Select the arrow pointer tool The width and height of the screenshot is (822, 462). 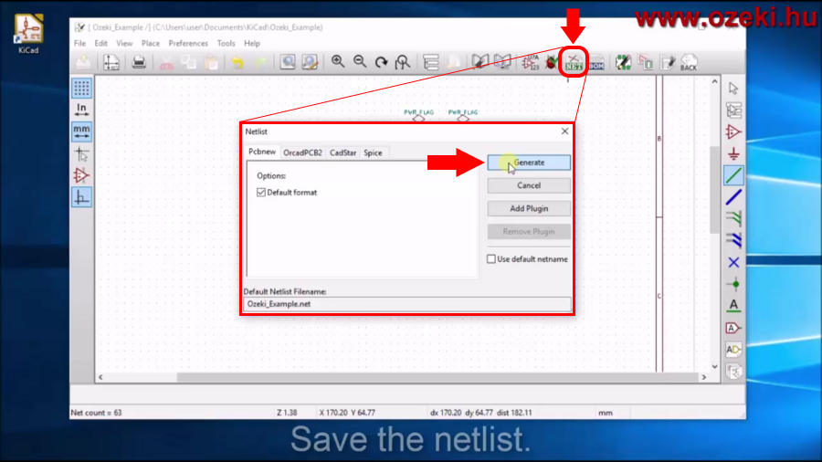tap(733, 89)
